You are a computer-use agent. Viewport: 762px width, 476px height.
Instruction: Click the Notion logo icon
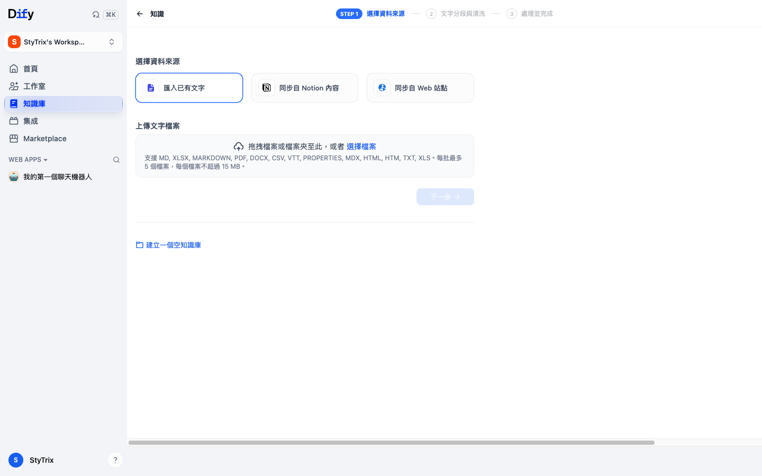coord(267,88)
